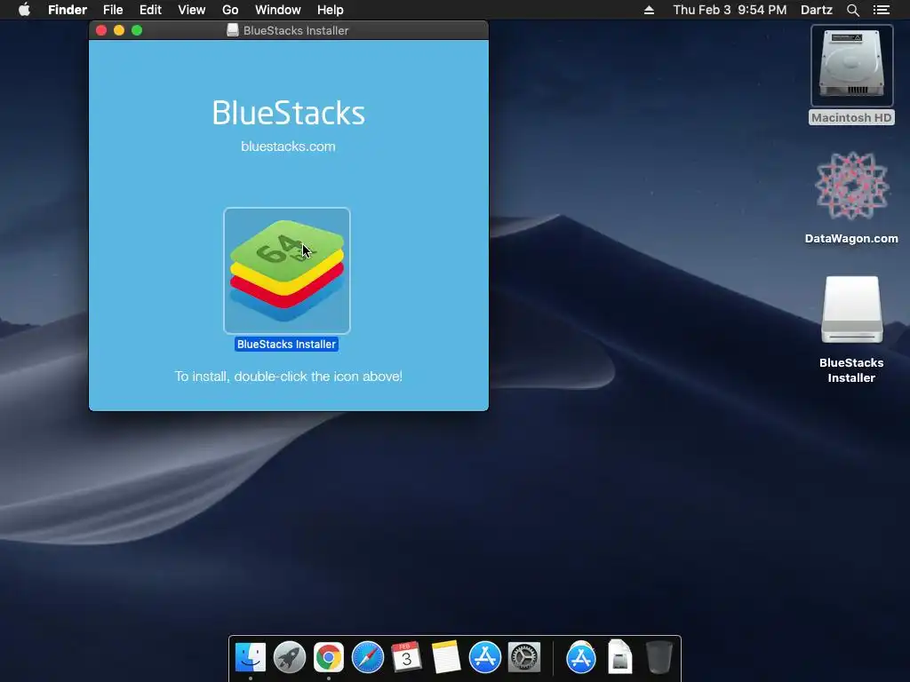Click the BlueStacks Installer window title text

tap(296, 31)
